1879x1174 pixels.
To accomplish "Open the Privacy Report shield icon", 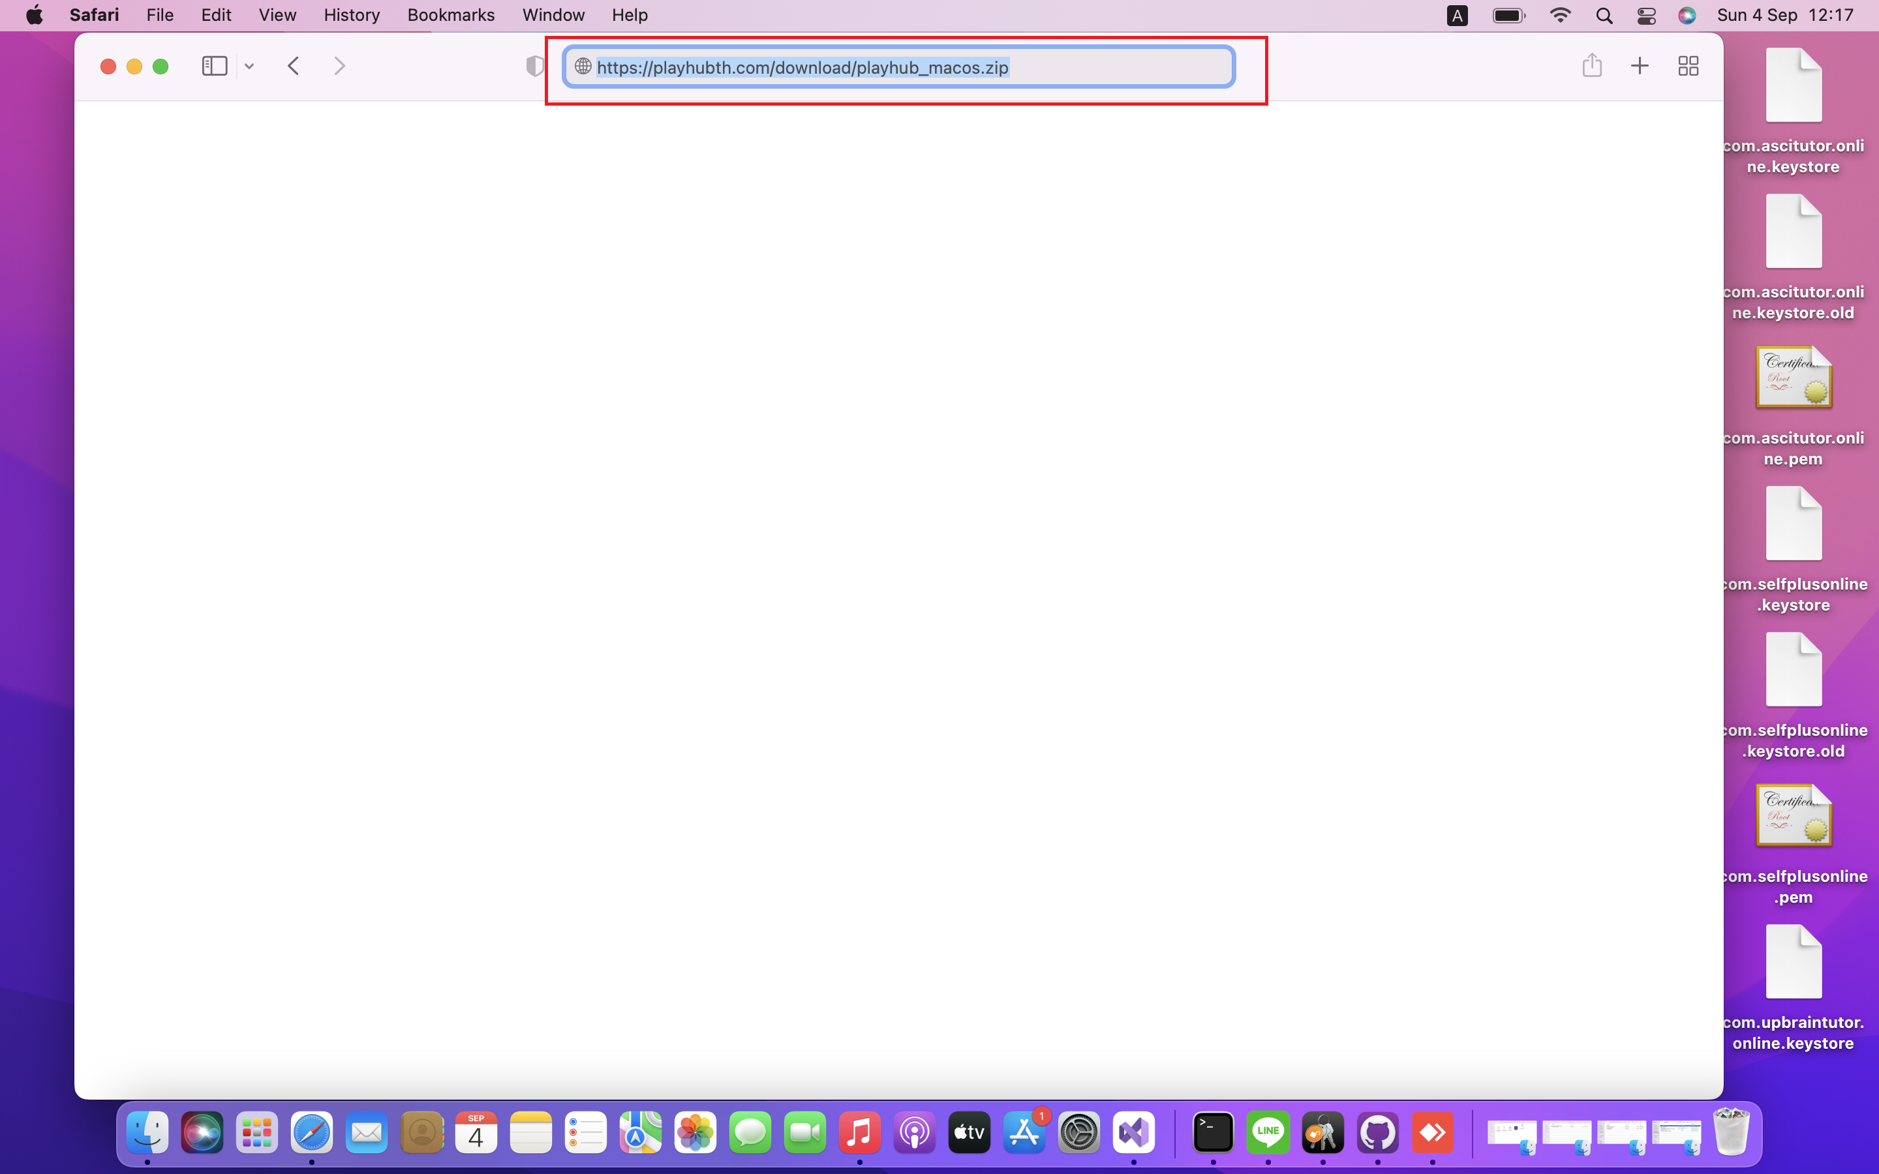I will [534, 66].
